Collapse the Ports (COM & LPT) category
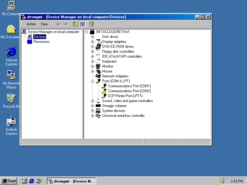This screenshot has height=185, width=247. pyautogui.click(x=92, y=81)
